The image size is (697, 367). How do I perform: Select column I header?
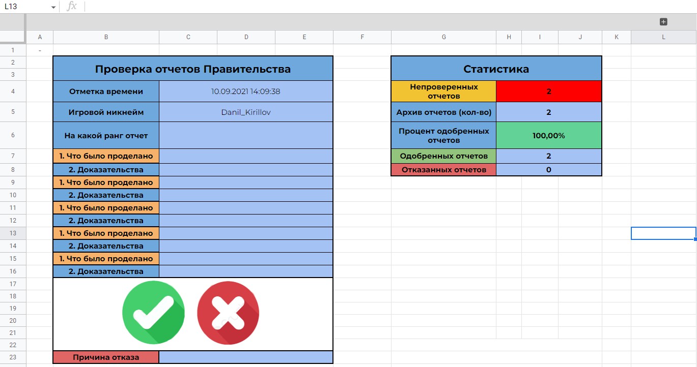tap(540, 37)
